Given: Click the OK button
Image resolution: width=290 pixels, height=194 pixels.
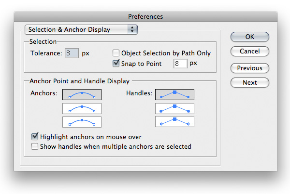Looking at the screenshot, I should pos(249,37).
